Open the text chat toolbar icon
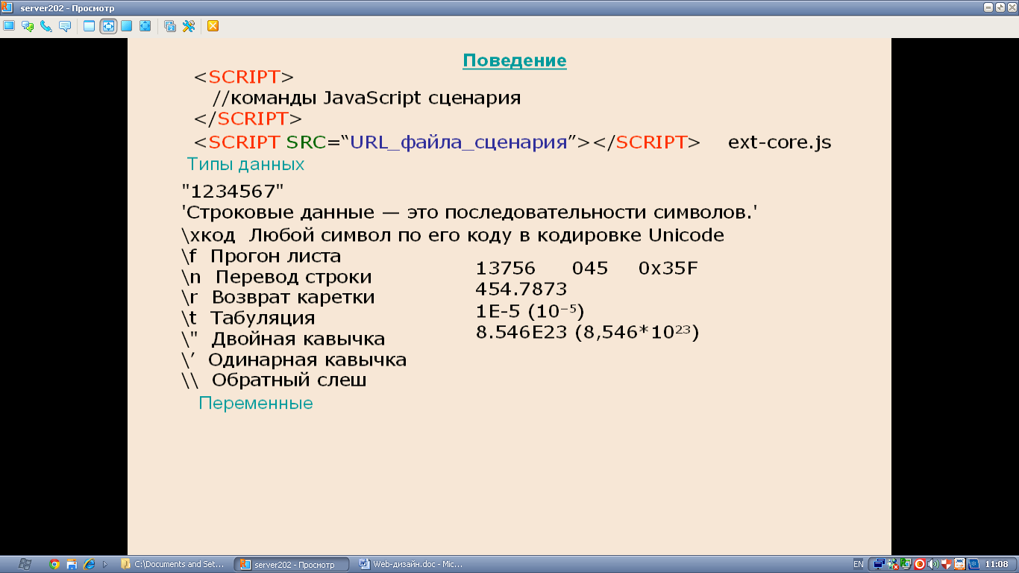 point(28,26)
